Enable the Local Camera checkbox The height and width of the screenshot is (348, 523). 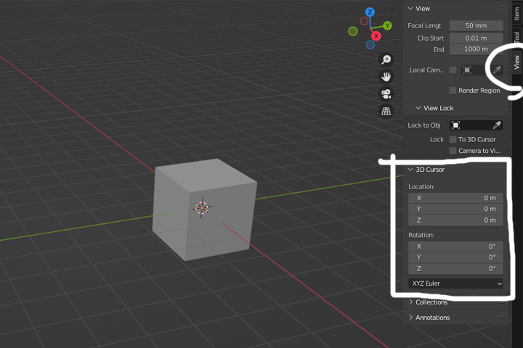coord(453,70)
